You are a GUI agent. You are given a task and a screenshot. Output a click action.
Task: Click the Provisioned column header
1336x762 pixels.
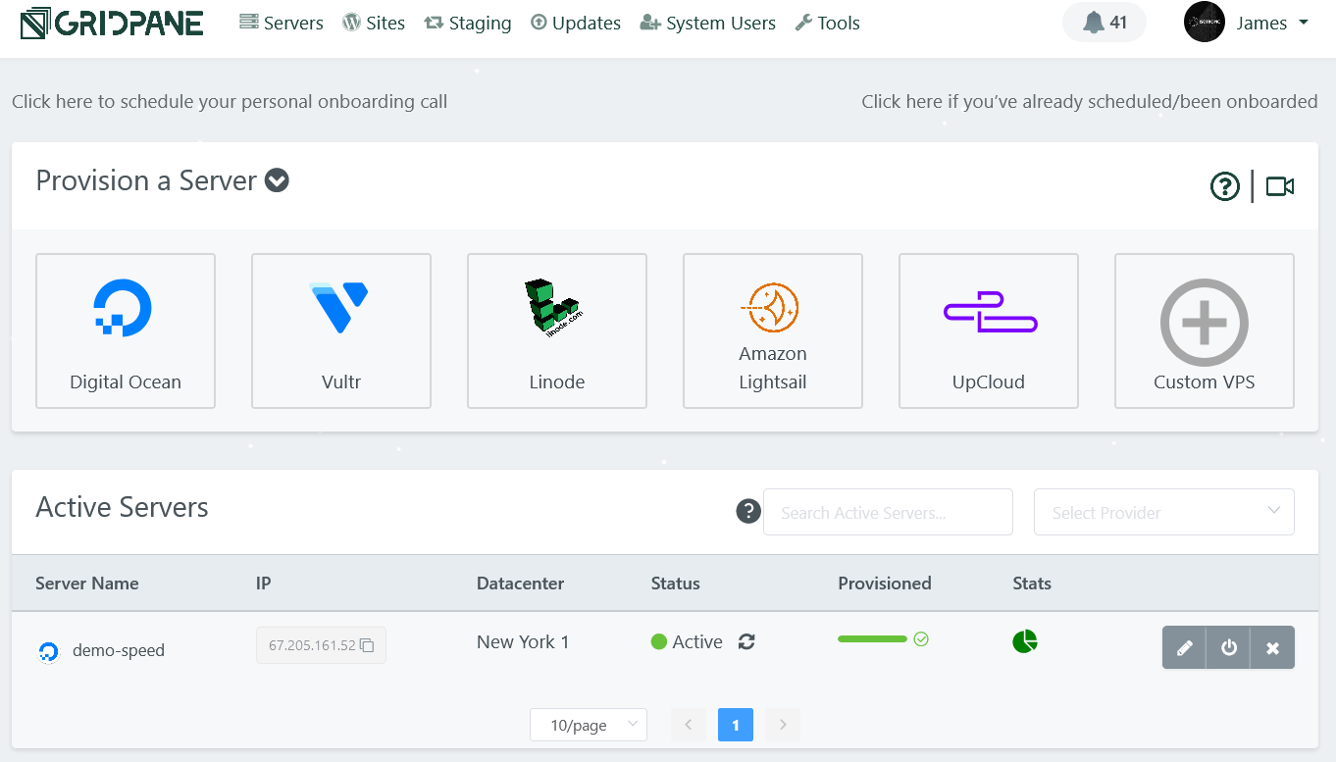pyautogui.click(x=885, y=584)
